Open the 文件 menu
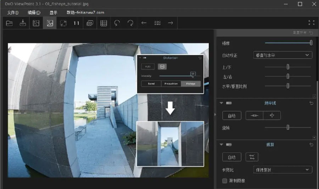Screen dimensions: 319x189 tap(13, 12)
